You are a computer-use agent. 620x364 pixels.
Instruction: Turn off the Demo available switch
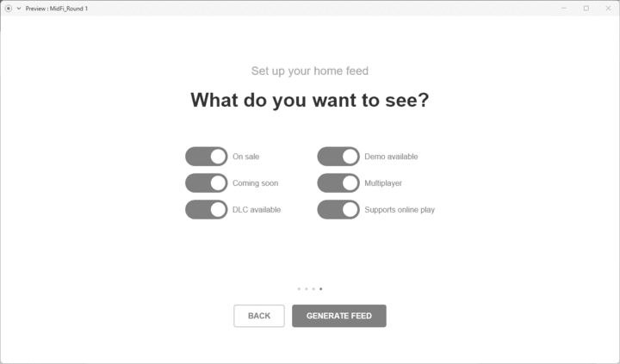[x=338, y=157]
